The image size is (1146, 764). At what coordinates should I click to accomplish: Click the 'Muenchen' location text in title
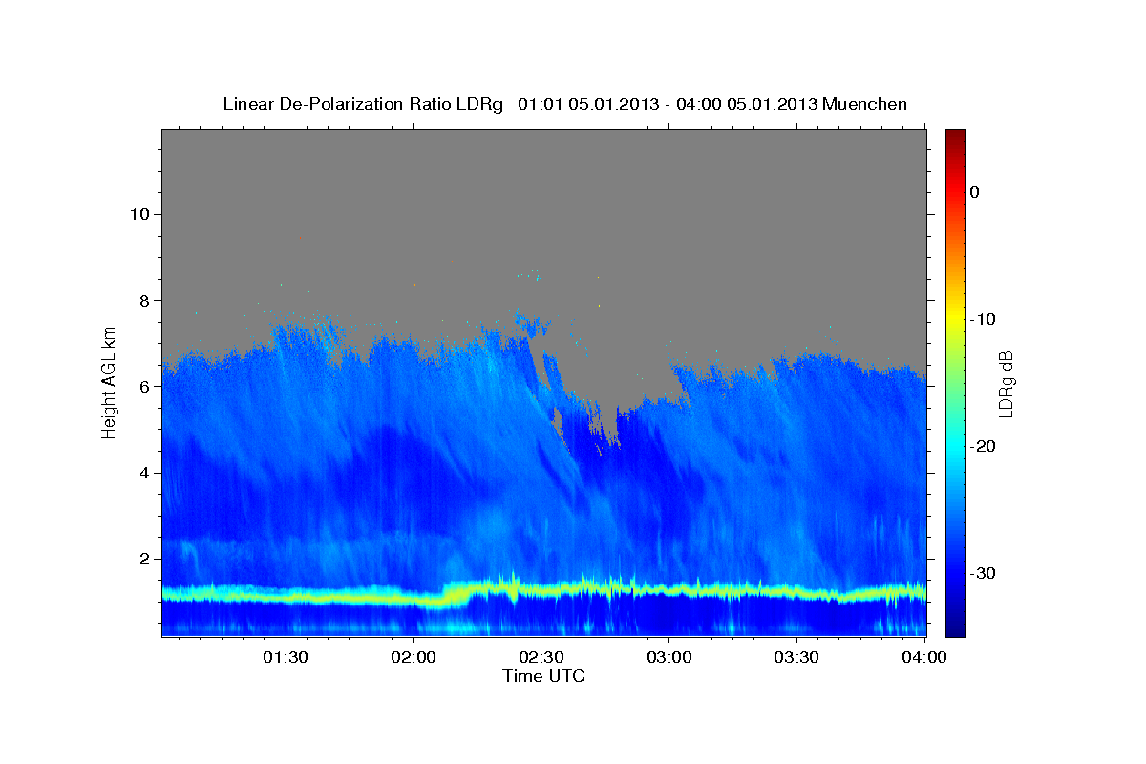pos(865,104)
